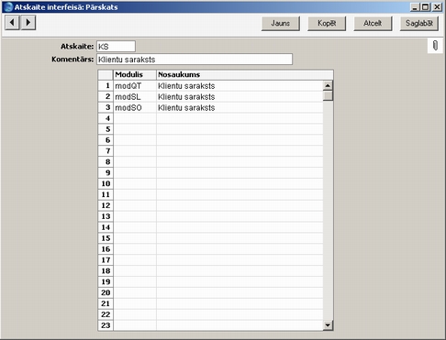Go to the next record arrow
The image size is (446, 340).
[28, 23]
